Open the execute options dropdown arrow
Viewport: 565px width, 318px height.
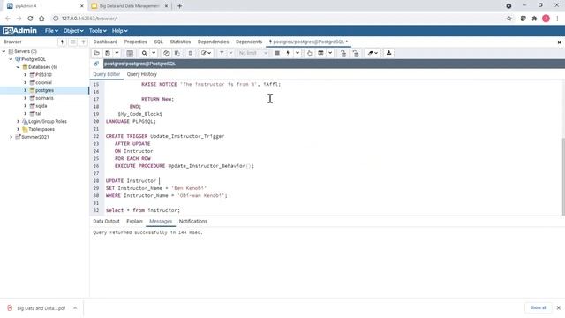click(298, 53)
